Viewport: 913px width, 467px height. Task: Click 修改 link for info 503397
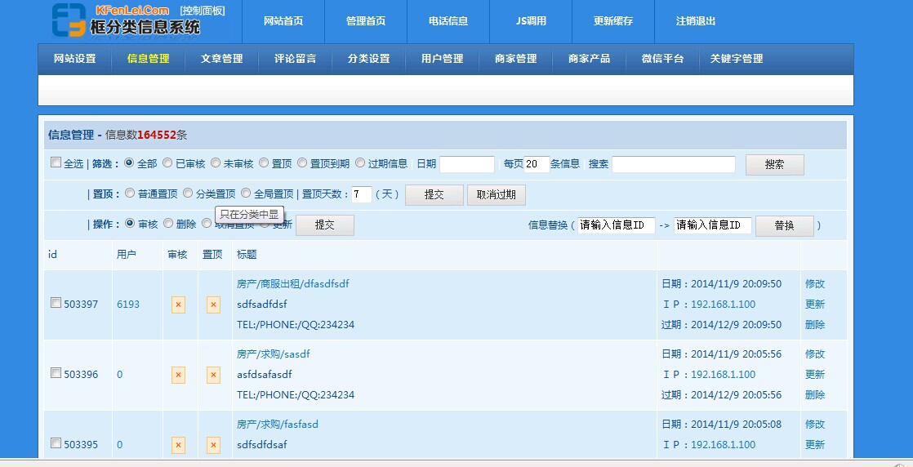[x=814, y=284]
